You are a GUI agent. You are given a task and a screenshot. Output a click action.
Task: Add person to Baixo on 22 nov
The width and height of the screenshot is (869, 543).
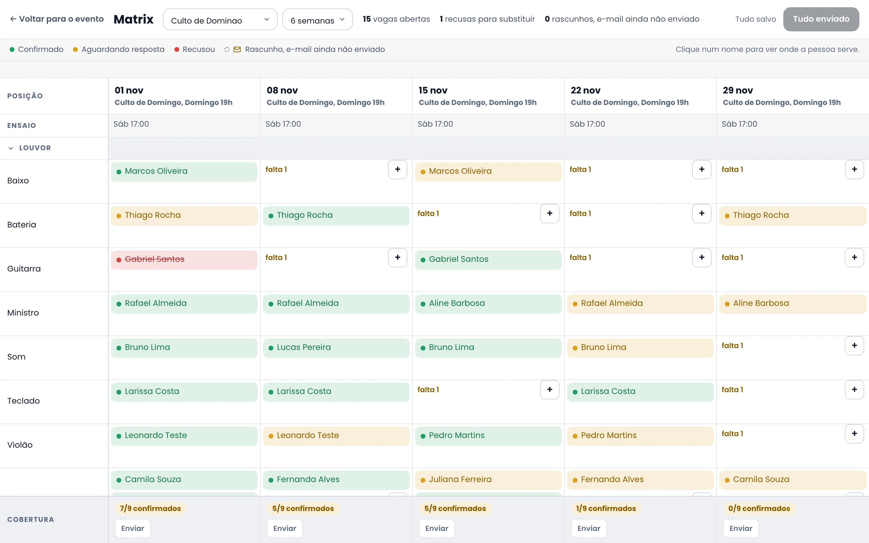(701, 170)
